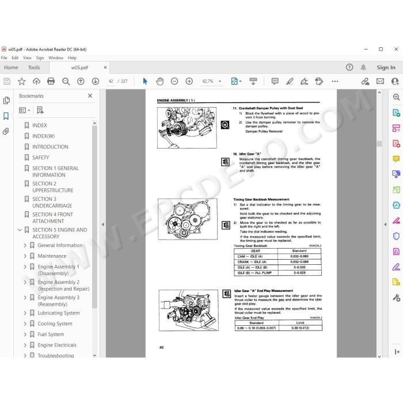403x403 pixels.
Task: Expand Engine Assembly 3 (Reassembly)
Action: click(25, 298)
